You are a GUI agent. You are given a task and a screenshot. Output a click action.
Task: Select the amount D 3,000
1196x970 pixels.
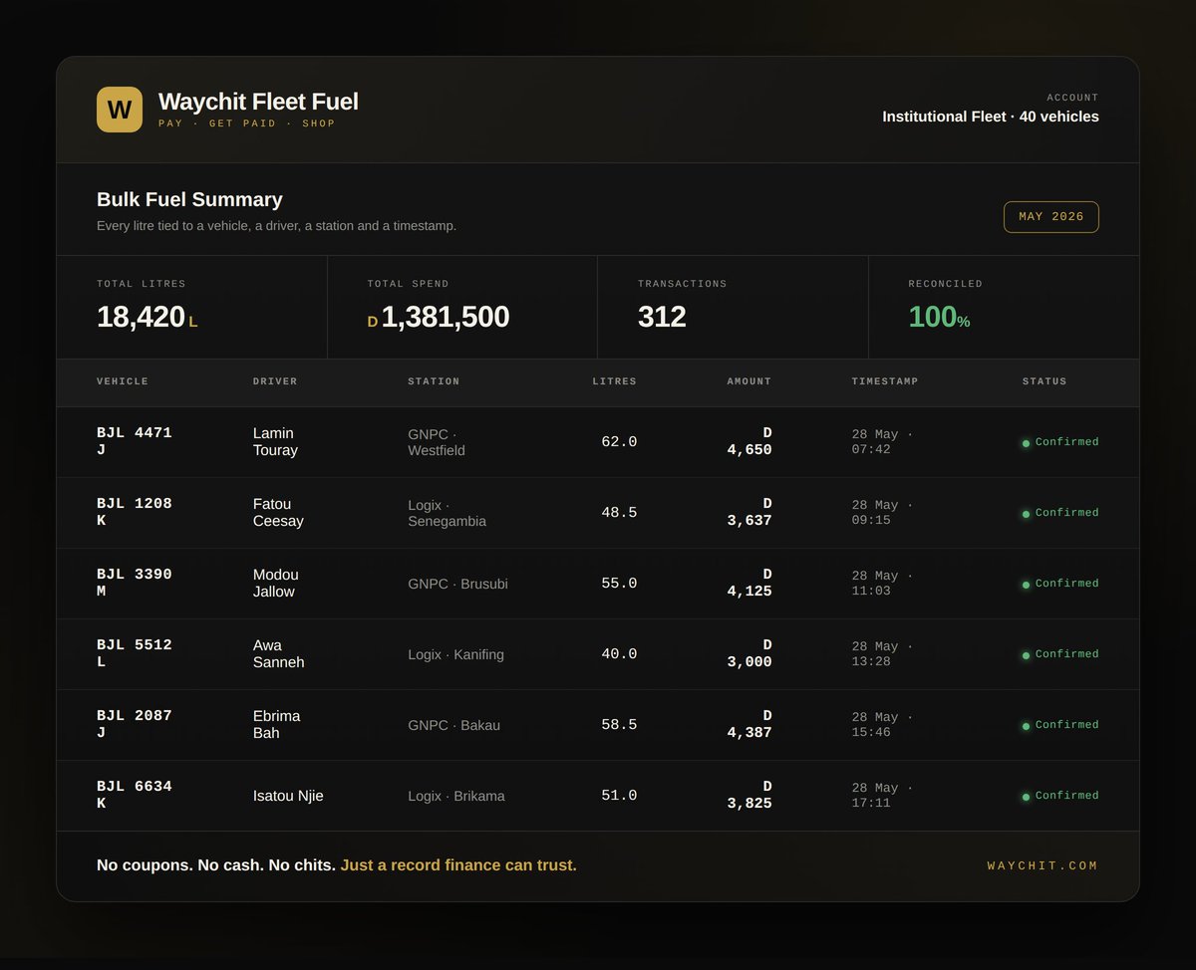coord(749,653)
